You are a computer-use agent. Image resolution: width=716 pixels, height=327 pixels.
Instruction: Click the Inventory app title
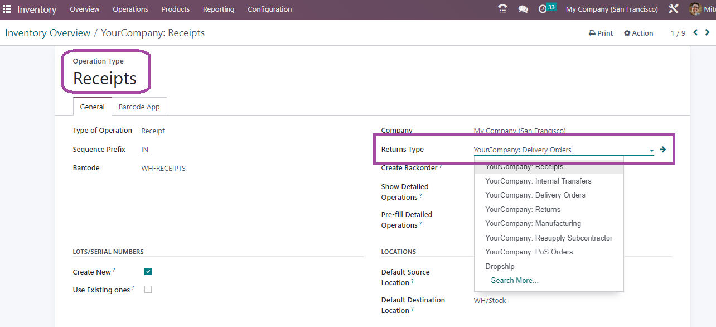[x=37, y=9]
